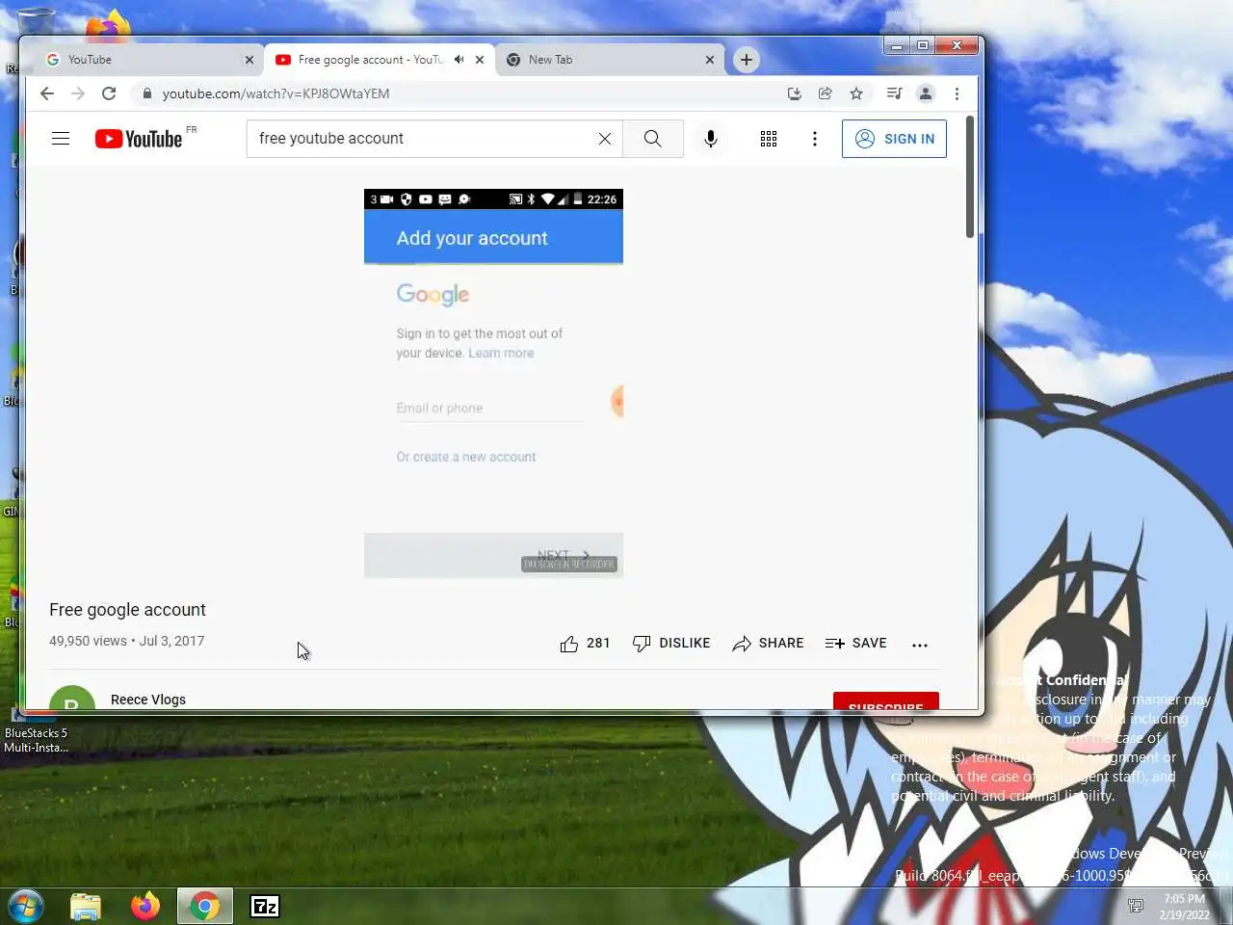Open 7-Zip from the taskbar
Screen dimensions: 1233x925
265,906
